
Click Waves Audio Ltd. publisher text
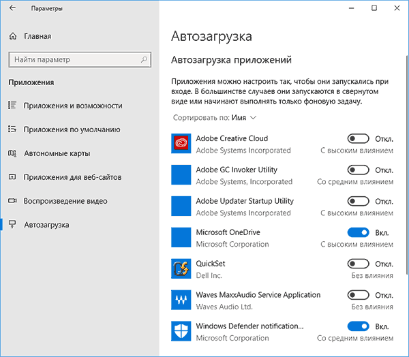224,307
